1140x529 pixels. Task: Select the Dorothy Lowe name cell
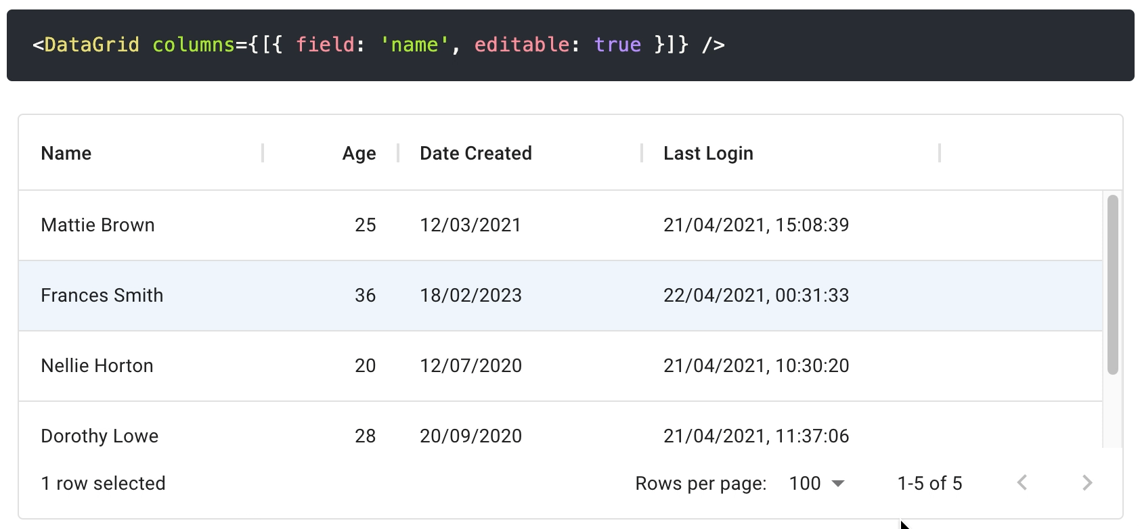pos(100,435)
